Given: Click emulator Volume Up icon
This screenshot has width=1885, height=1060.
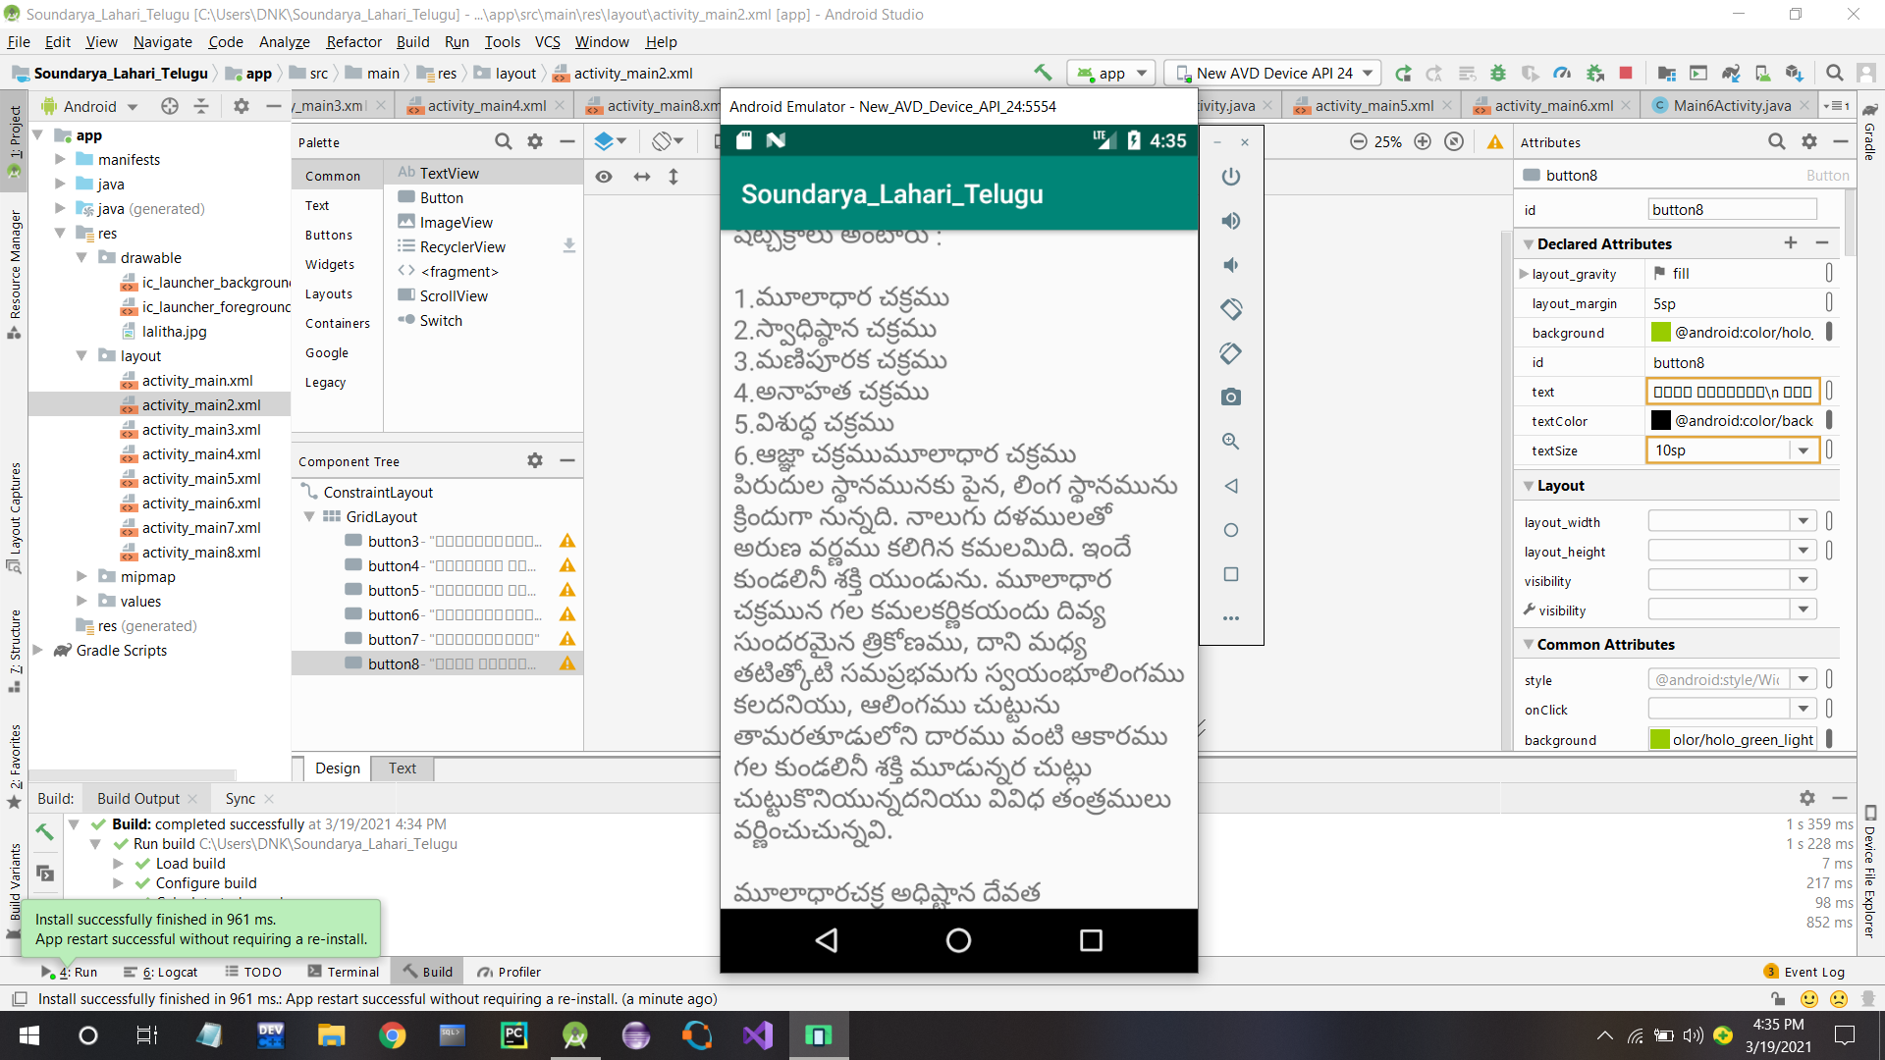Looking at the screenshot, I should (x=1231, y=221).
